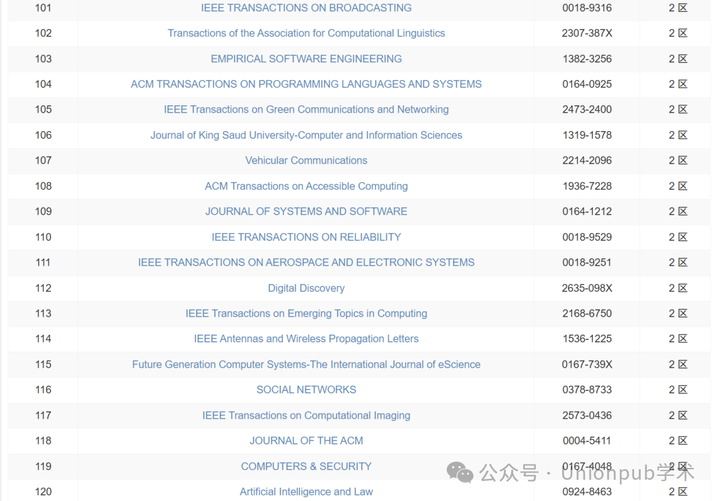
Task: Click row number 113
Action: [x=43, y=313]
